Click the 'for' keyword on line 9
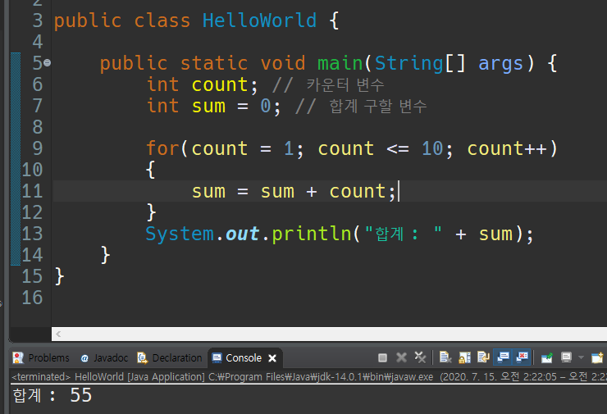The width and height of the screenshot is (607, 414). 163,148
